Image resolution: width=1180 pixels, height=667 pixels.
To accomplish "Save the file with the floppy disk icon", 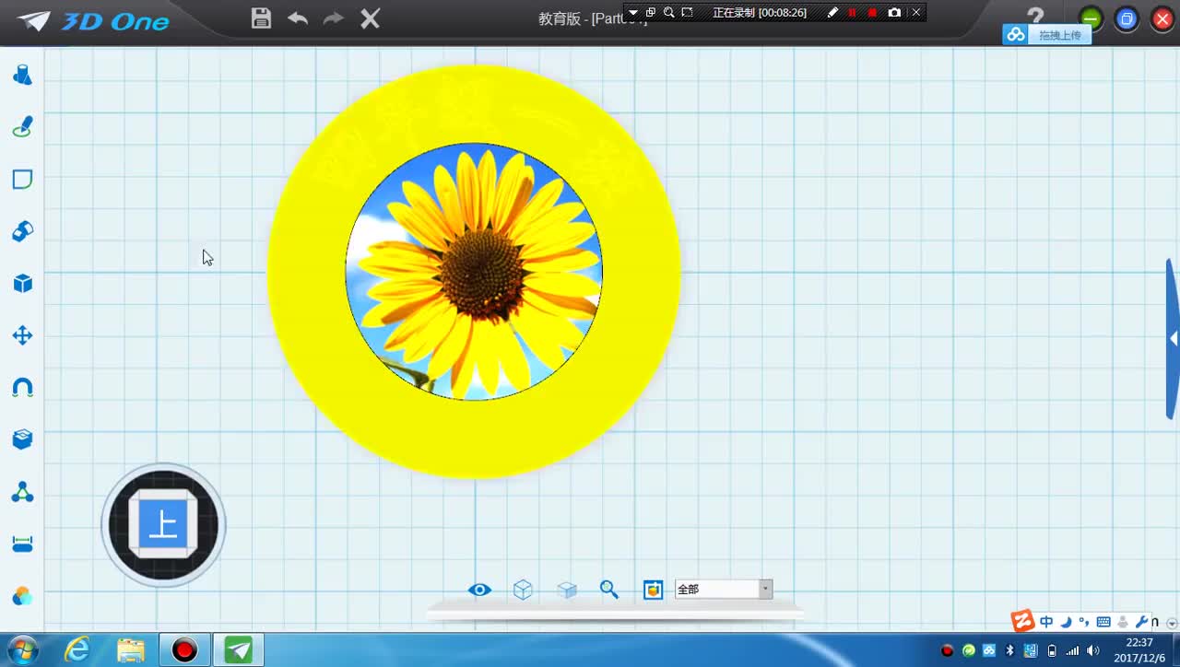I will 261,18.
